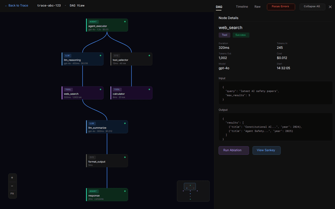Toggle the status dot on the response node

point(125,191)
